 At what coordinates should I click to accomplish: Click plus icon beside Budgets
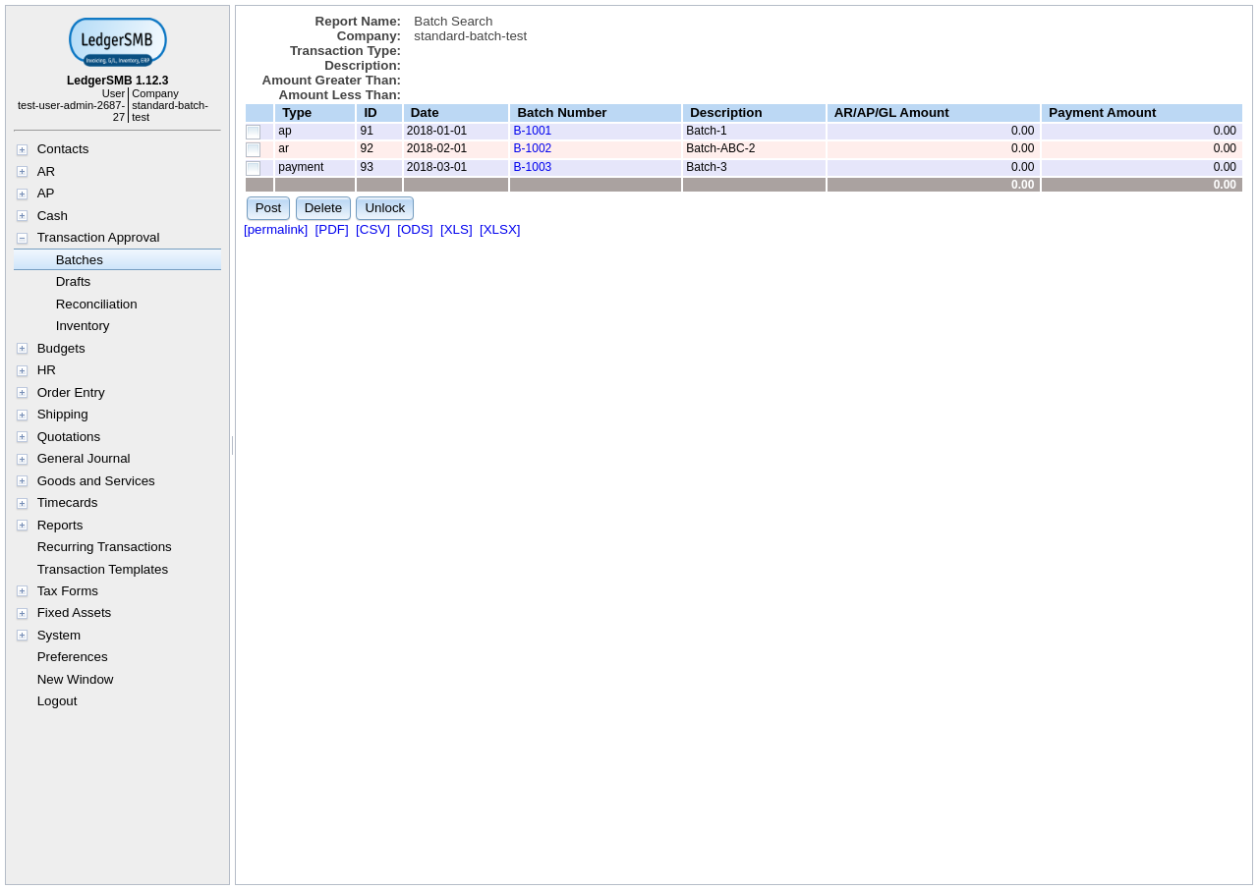(x=22, y=349)
